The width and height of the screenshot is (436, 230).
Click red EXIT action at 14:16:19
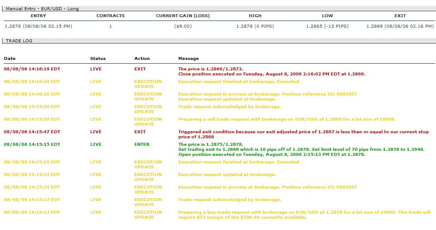click(140, 69)
